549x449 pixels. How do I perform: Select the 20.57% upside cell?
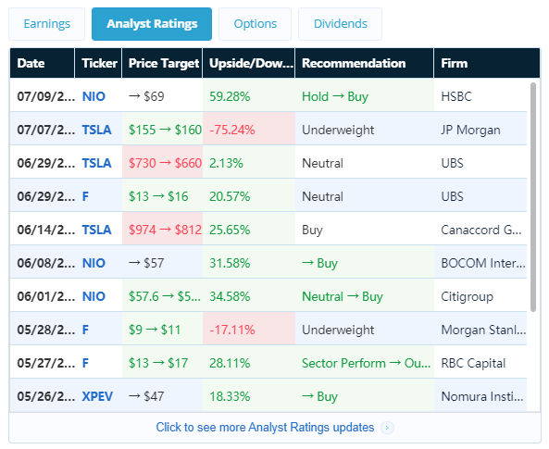(x=249, y=196)
